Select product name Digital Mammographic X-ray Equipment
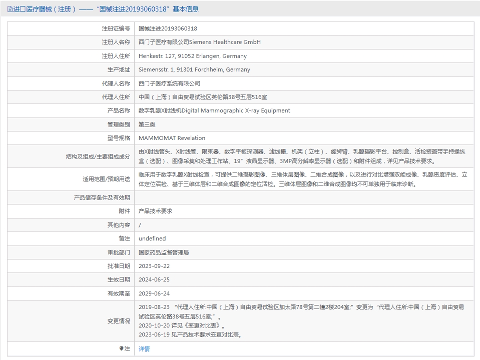Screen dimensions: 480x360 point(236,110)
